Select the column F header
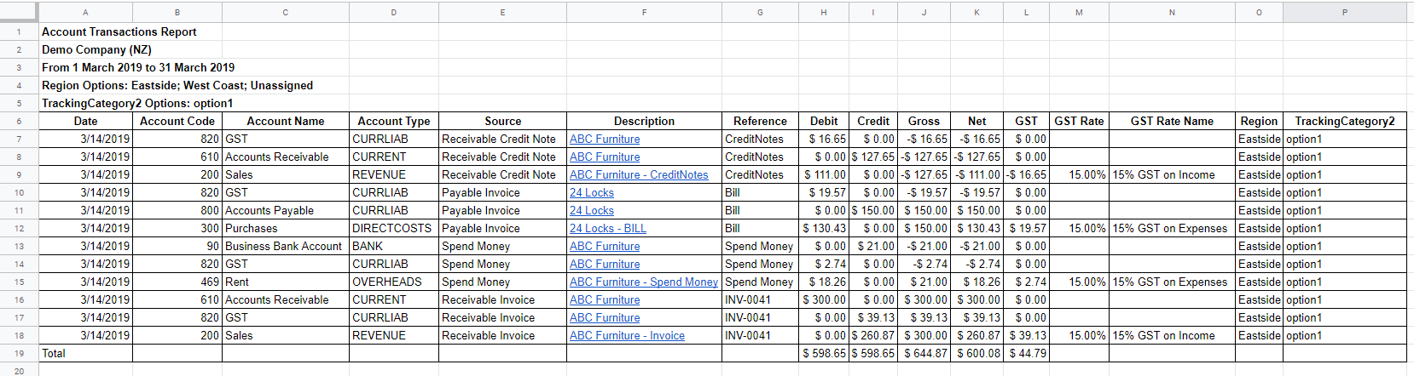Screen dimensions: 1414x376 pos(644,12)
